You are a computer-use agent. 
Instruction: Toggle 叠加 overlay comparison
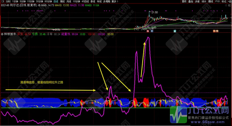(190, 1)
